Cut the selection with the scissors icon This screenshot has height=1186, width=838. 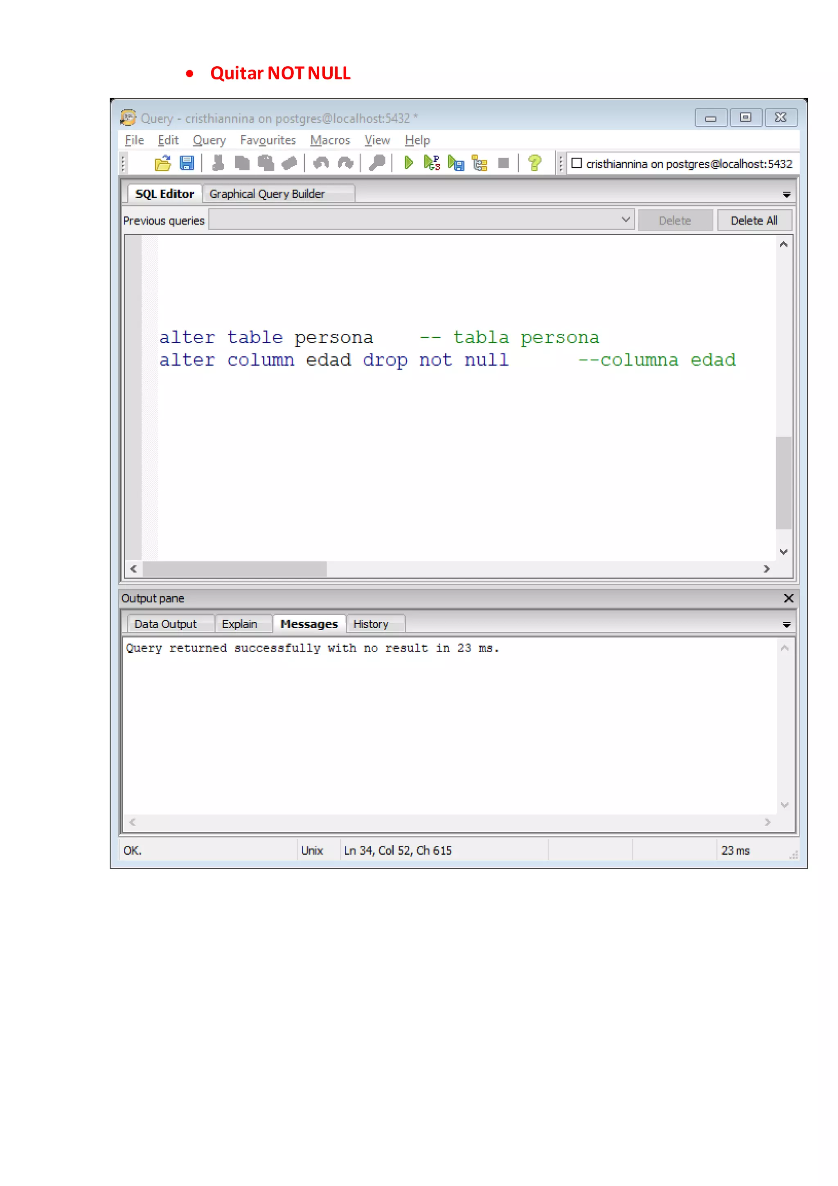tap(218, 163)
